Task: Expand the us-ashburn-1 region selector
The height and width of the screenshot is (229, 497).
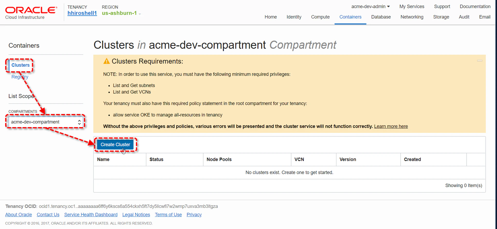Action: 121,13
